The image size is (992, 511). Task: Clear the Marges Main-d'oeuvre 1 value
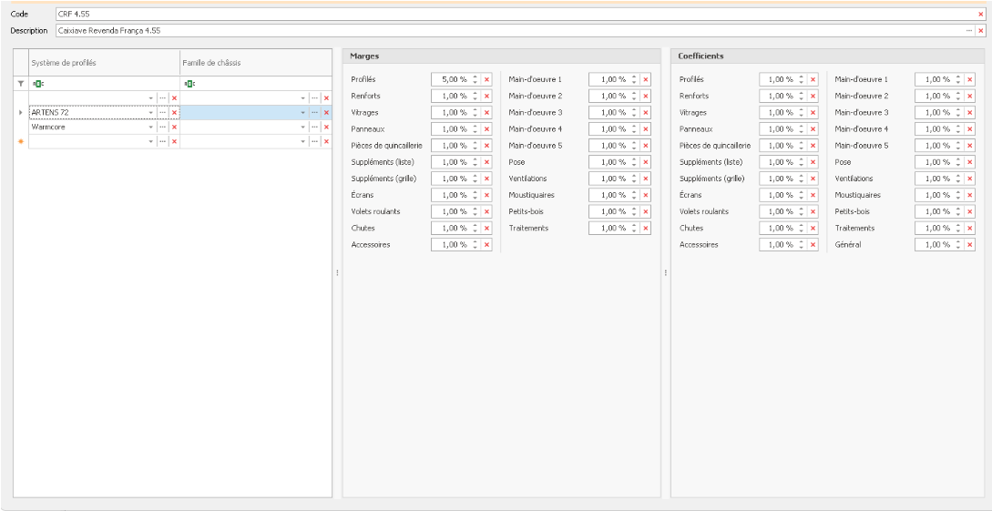click(x=645, y=79)
